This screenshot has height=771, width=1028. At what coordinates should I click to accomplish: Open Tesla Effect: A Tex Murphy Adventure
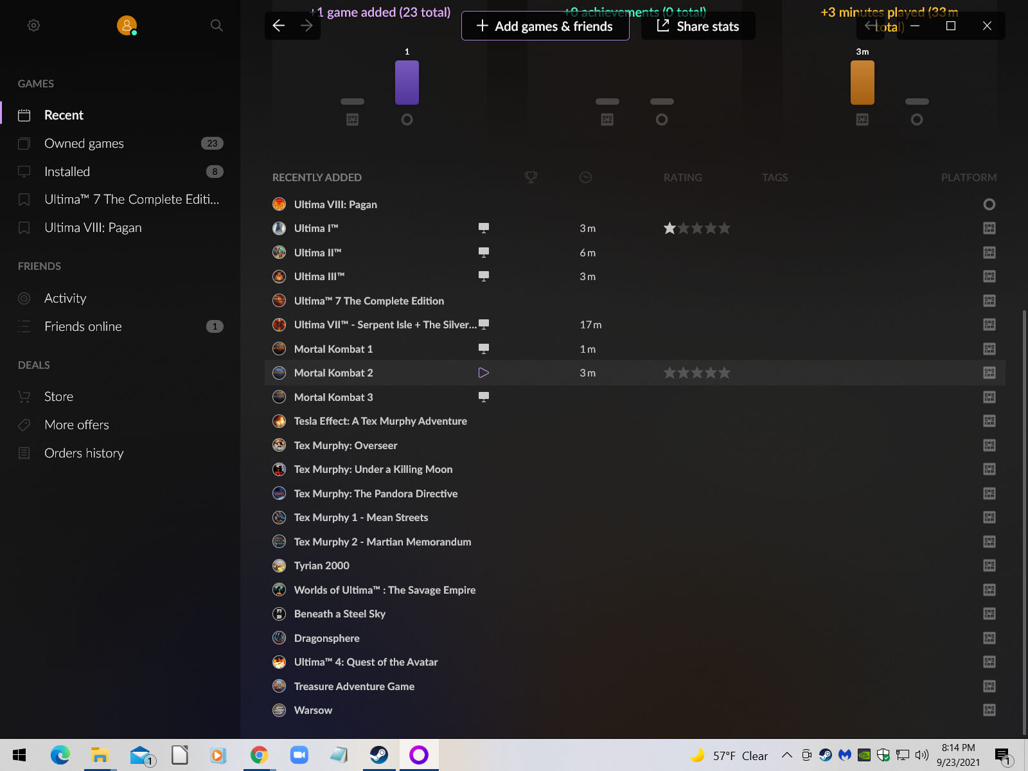380,421
